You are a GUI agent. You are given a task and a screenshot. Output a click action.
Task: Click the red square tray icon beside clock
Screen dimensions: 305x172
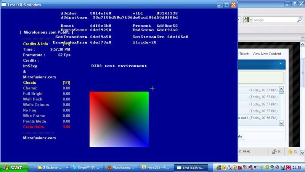point(288,167)
